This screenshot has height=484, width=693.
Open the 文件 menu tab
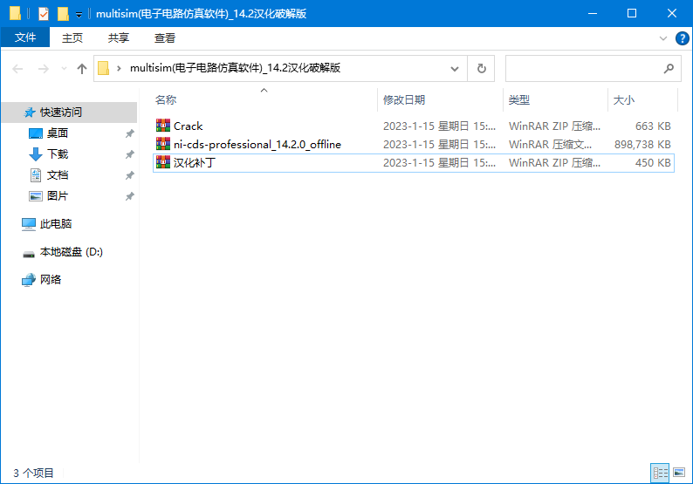[x=25, y=37]
